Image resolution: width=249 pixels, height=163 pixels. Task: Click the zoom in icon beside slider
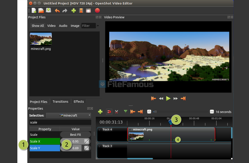[x=149, y=112]
